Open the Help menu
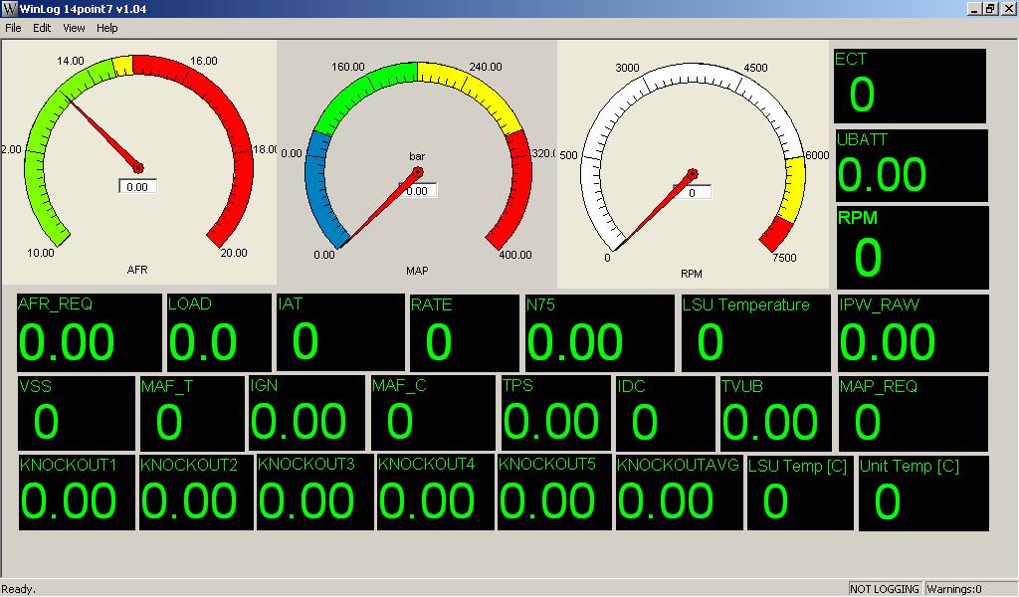Viewport: 1019px width, 597px height. click(x=107, y=28)
